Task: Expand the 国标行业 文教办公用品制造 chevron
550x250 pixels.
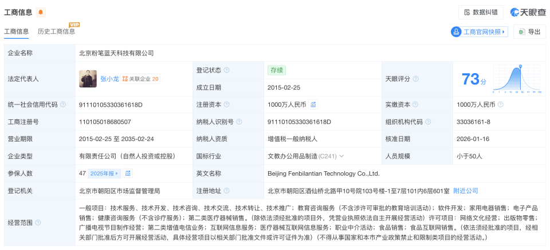Action: coord(341,156)
